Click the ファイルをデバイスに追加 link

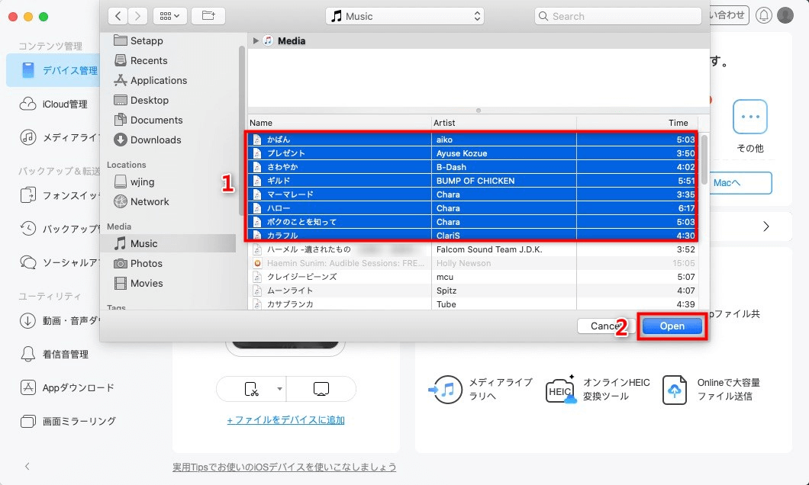pyautogui.click(x=286, y=420)
